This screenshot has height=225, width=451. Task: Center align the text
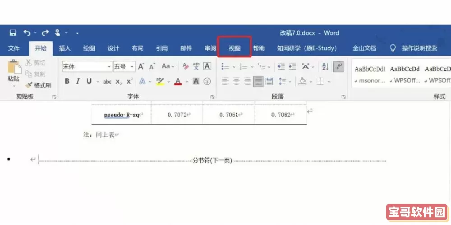tap(236, 81)
